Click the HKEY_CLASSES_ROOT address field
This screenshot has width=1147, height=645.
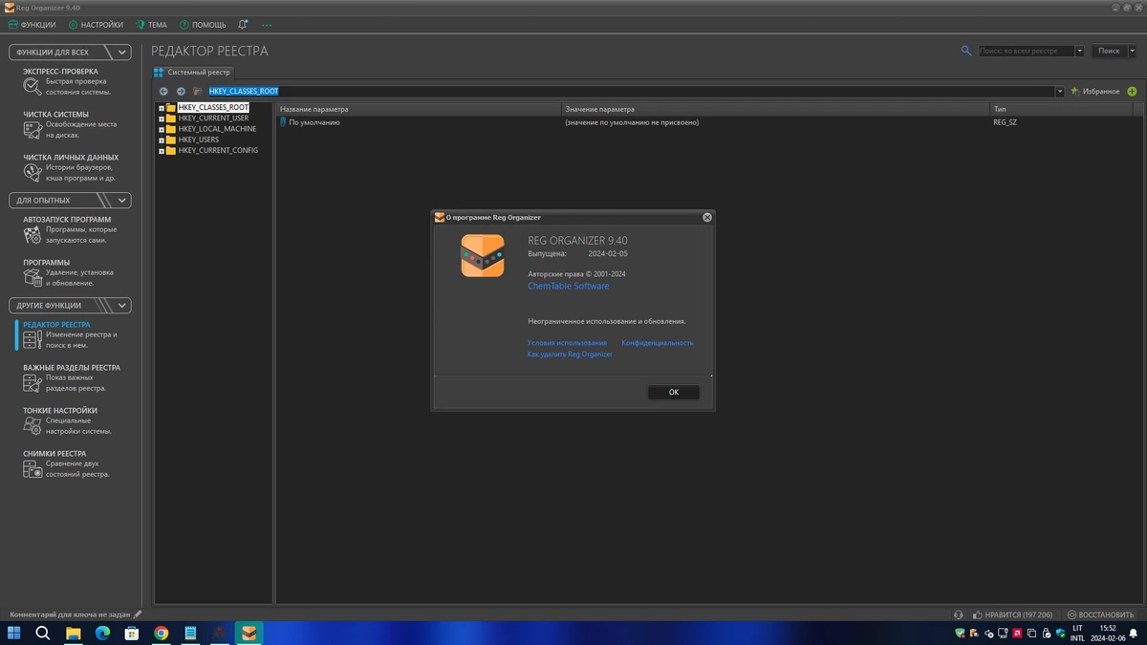click(x=631, y=92)
